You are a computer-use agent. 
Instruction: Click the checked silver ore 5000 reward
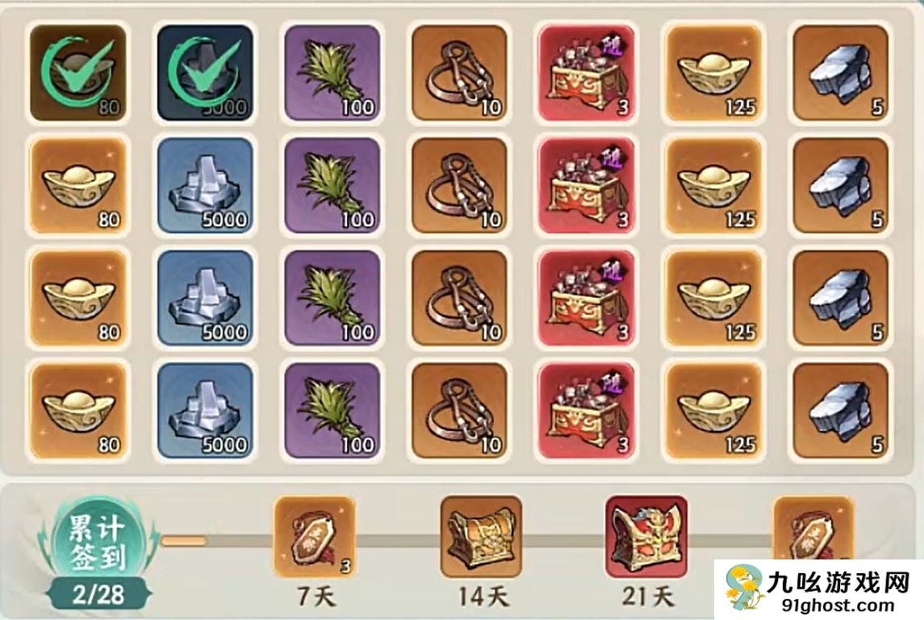(205, 73)
